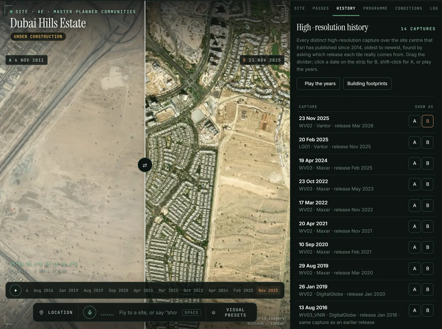Assign 20 Apr 2021 capture to B

pyautogui.click(x=428, y=226)
